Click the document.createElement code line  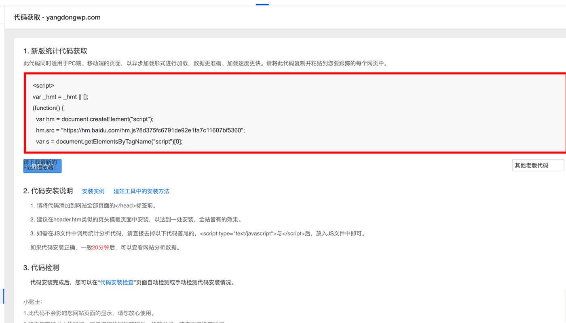tap(95, 119)
